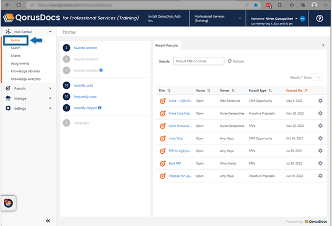This screenshot has width=332, height=226.
Task: Click the blue favorites star icon
Action: click(x=256, y=5)
